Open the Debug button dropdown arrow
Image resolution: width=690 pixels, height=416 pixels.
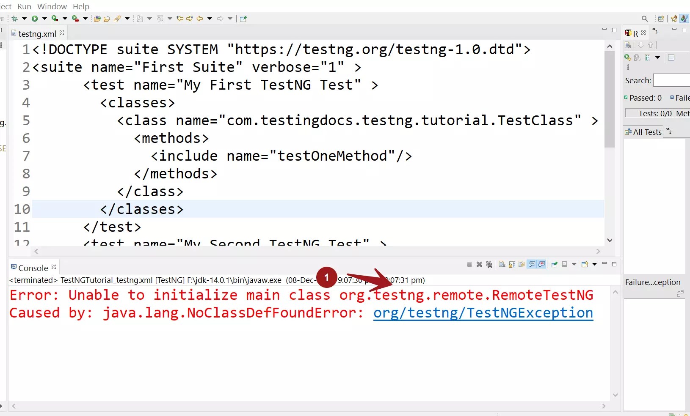(x=24, y=19)
